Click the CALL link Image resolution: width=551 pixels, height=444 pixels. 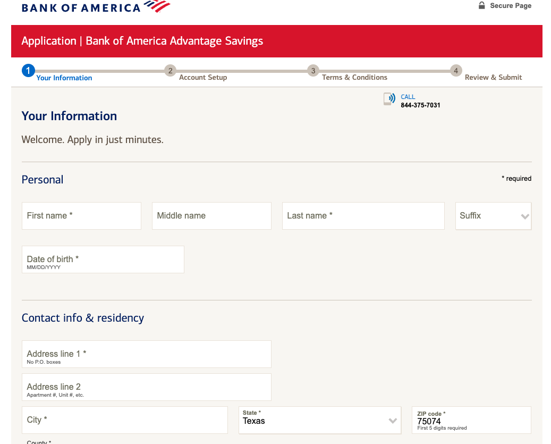(408, 97)
